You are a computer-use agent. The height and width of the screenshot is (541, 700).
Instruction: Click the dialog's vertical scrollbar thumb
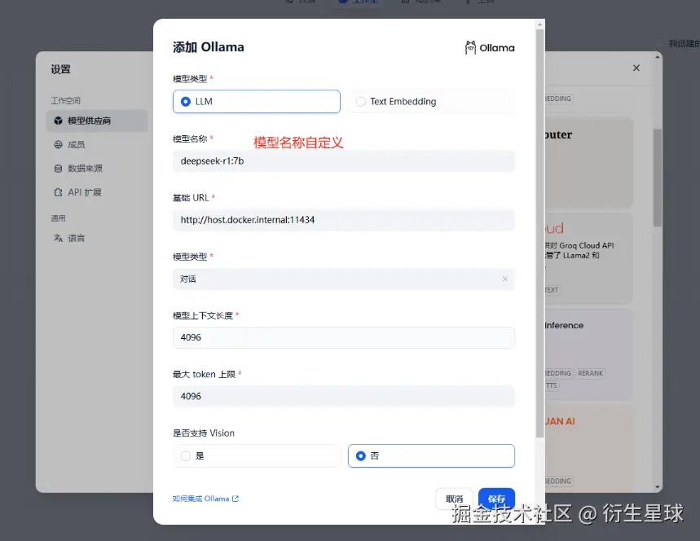(x=539, y=234)
